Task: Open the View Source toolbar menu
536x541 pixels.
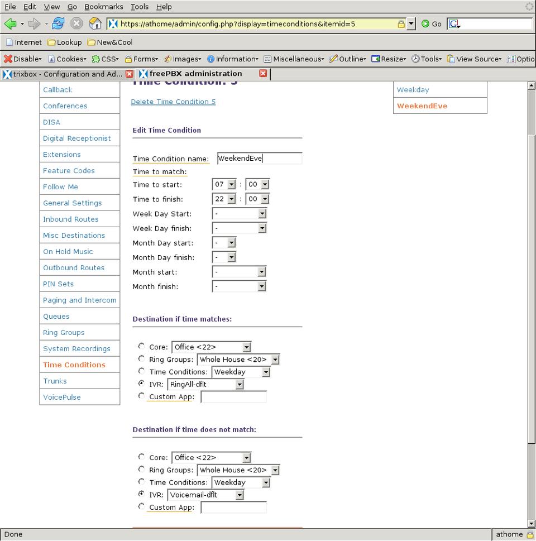Action: point(475,59)
